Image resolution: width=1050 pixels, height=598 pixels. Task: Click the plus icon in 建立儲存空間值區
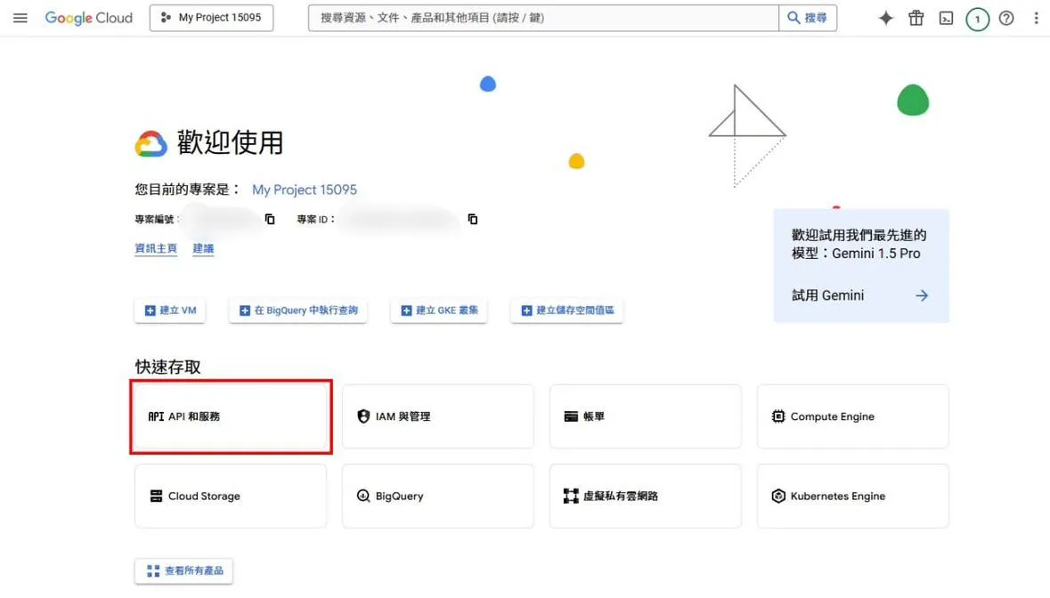coord(527,311)
